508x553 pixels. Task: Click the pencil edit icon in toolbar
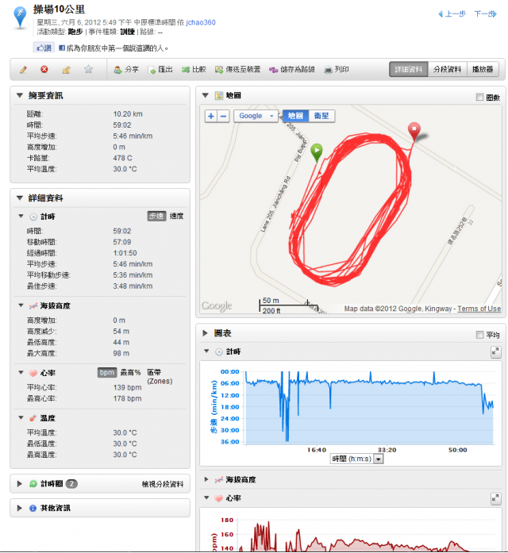23,70
